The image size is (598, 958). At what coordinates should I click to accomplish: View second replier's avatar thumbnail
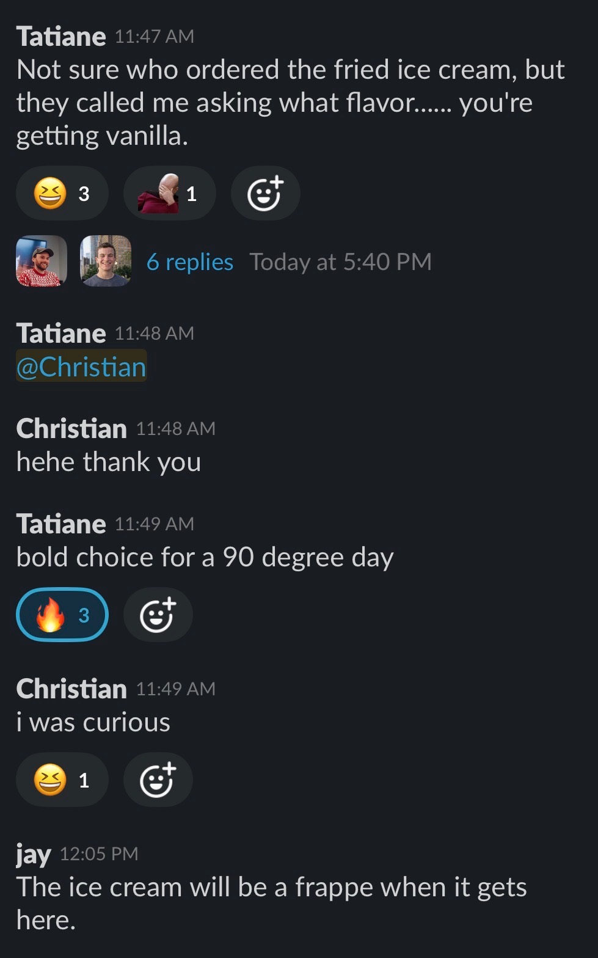pyautogui.click(x=106, y=261)
